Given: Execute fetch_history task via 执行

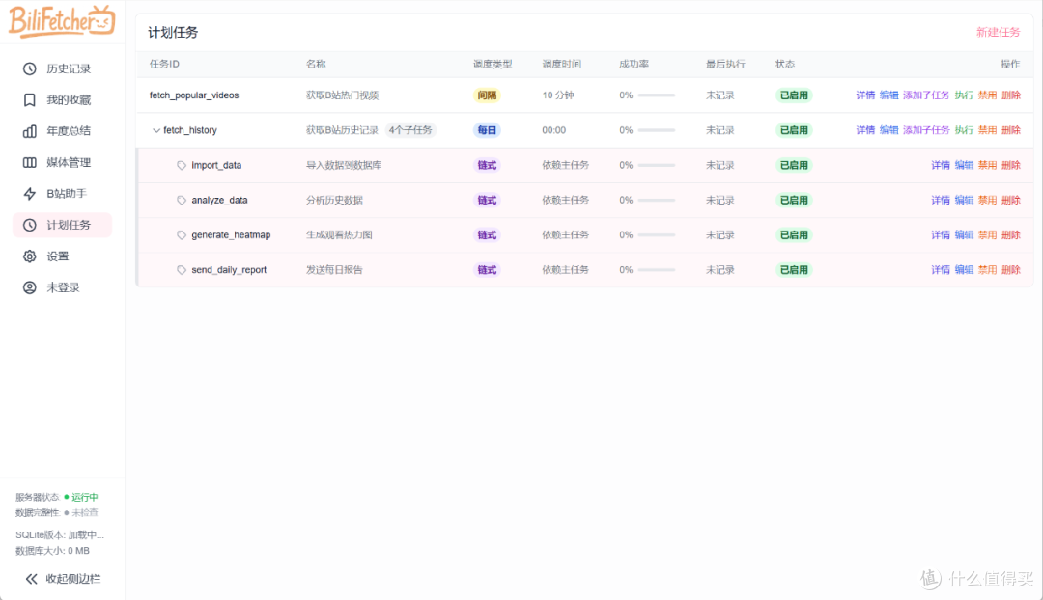Looking at the screenshot, I should (964, 130).
